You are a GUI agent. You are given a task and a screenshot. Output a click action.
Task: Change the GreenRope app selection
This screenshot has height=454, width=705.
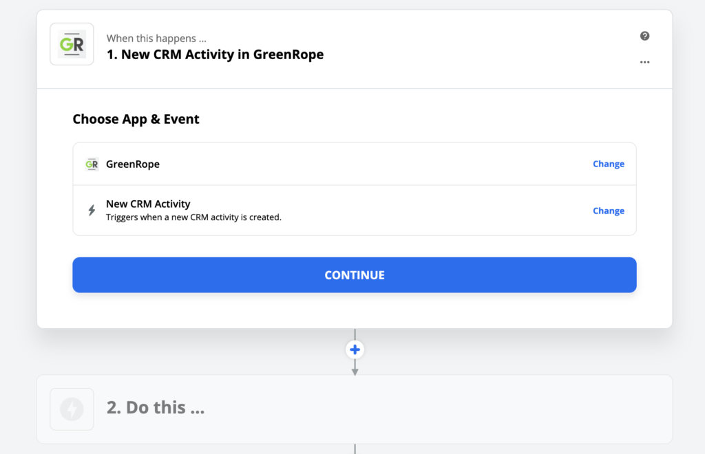[x=609, y=164]
